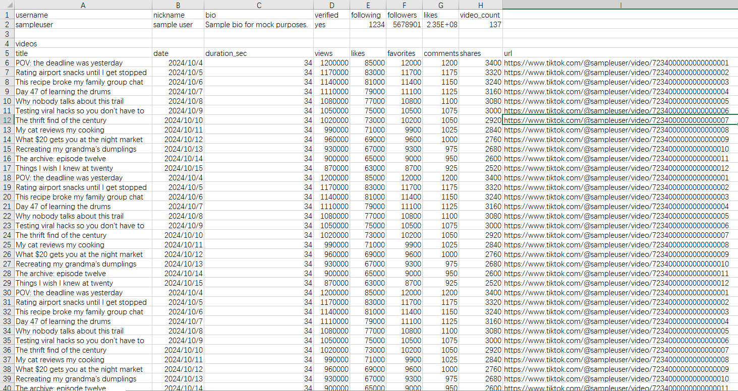Screen dimensions: 738x391
Task: Click the verified value 'yes' cell
Action: [x=331, y=25]
